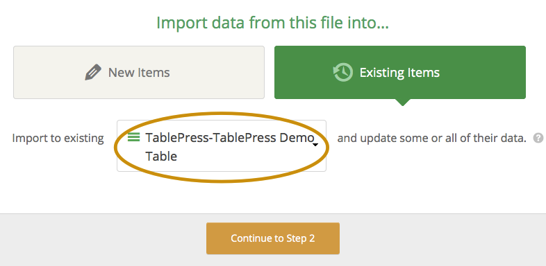The height and width of the screenshot is (266, 546).
Task: Click the history clock icon on Existing Items
Action: tap(343, 72)
